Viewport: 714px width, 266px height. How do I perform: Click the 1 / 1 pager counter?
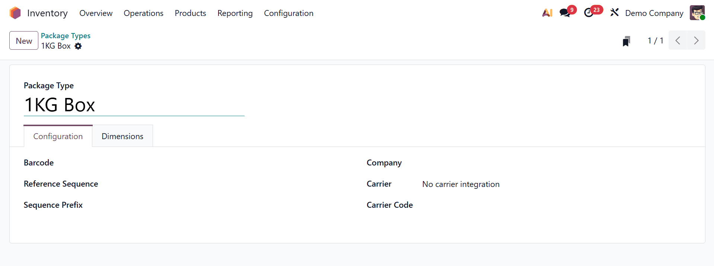tap(655, 40)
